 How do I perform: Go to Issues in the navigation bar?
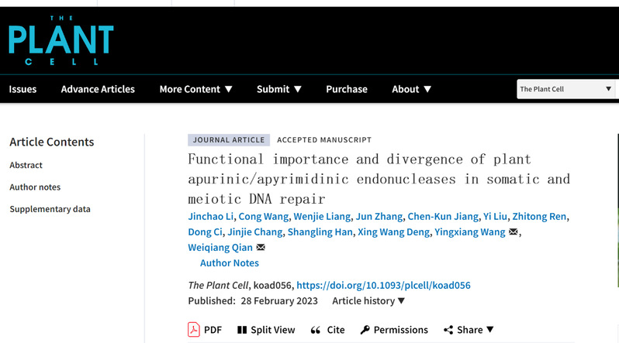(22, 89)
